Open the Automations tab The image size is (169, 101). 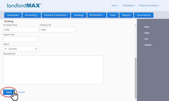144,15
